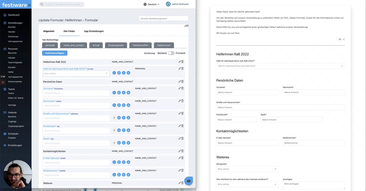
Task: Click the Personen section icon in sidebar
Action: (5, 49)
